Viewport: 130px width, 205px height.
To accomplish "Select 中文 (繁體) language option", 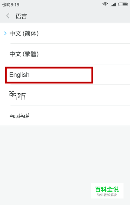I will 65,54.
